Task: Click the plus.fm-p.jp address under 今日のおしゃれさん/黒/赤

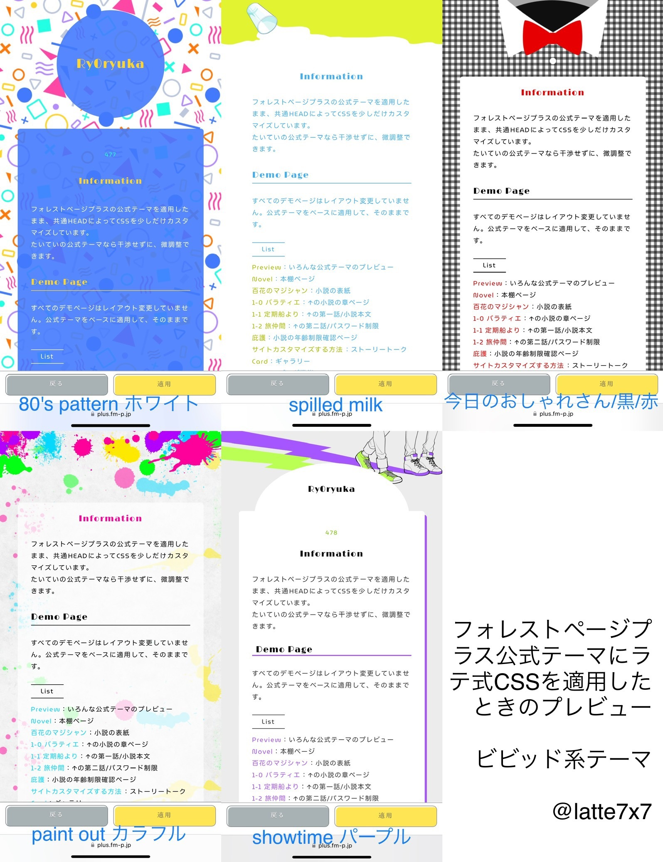Action: point(556,414)
